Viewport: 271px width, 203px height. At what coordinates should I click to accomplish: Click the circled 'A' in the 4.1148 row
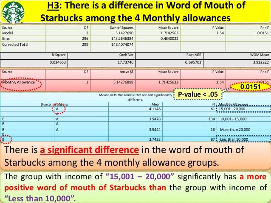[x=57, y=109]
